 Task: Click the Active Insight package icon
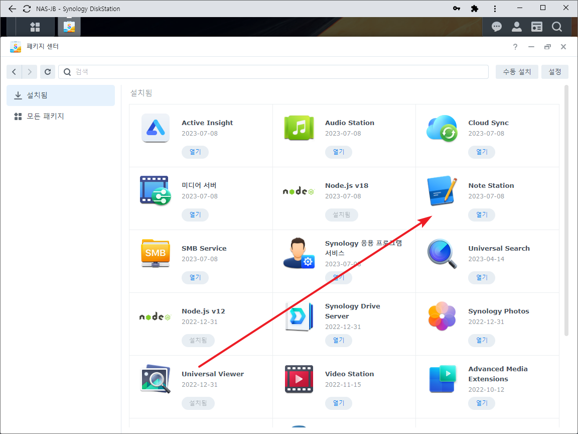[x=156, y=128]
